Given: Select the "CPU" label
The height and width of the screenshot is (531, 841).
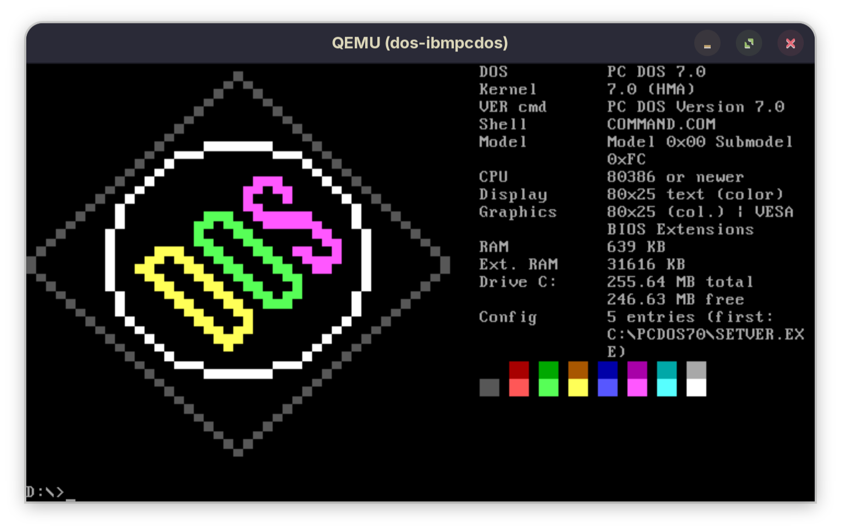Looking at the screenshot, I should [x=493, y=177].
